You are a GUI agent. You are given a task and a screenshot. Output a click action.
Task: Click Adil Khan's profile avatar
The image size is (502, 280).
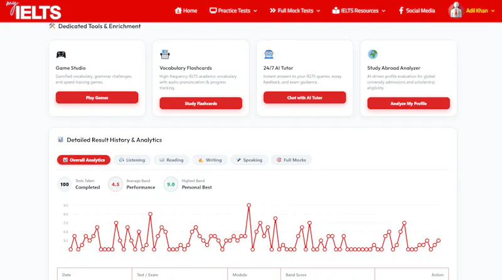456,10
